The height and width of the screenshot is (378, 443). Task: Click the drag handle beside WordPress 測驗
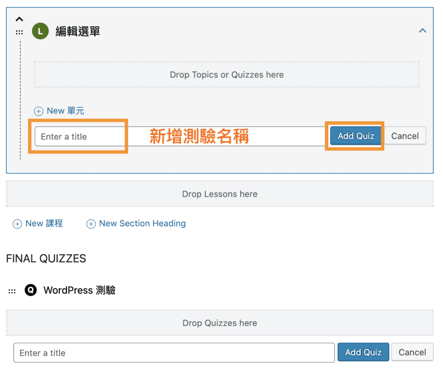click(12, 291)
